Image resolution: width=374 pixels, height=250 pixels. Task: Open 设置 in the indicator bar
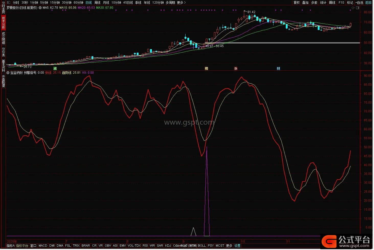click(237, 246)
